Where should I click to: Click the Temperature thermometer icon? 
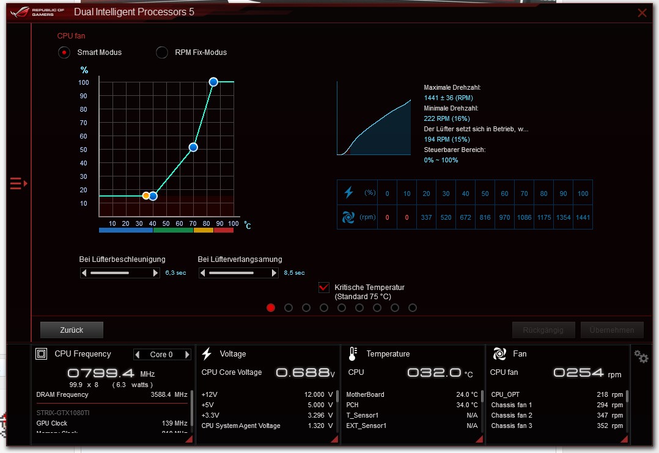[353, 354]
